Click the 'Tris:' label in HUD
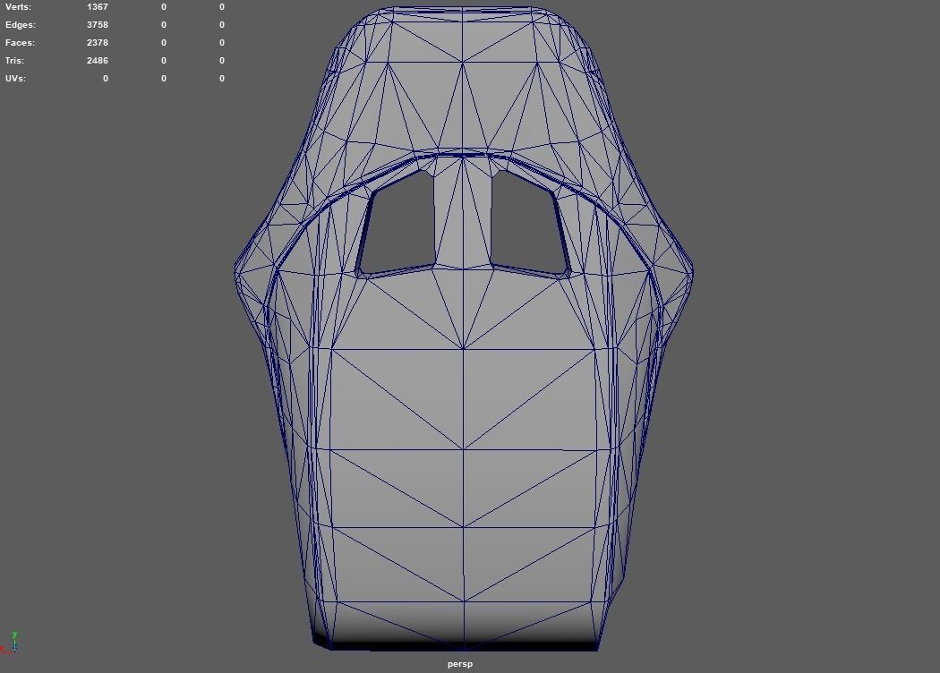Viewport: 940px width, 673px height. coord(14,61)
